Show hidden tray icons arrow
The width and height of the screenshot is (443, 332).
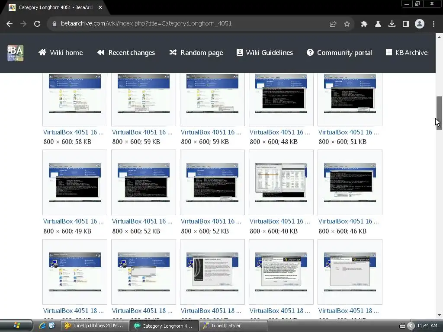pos(411,326)
